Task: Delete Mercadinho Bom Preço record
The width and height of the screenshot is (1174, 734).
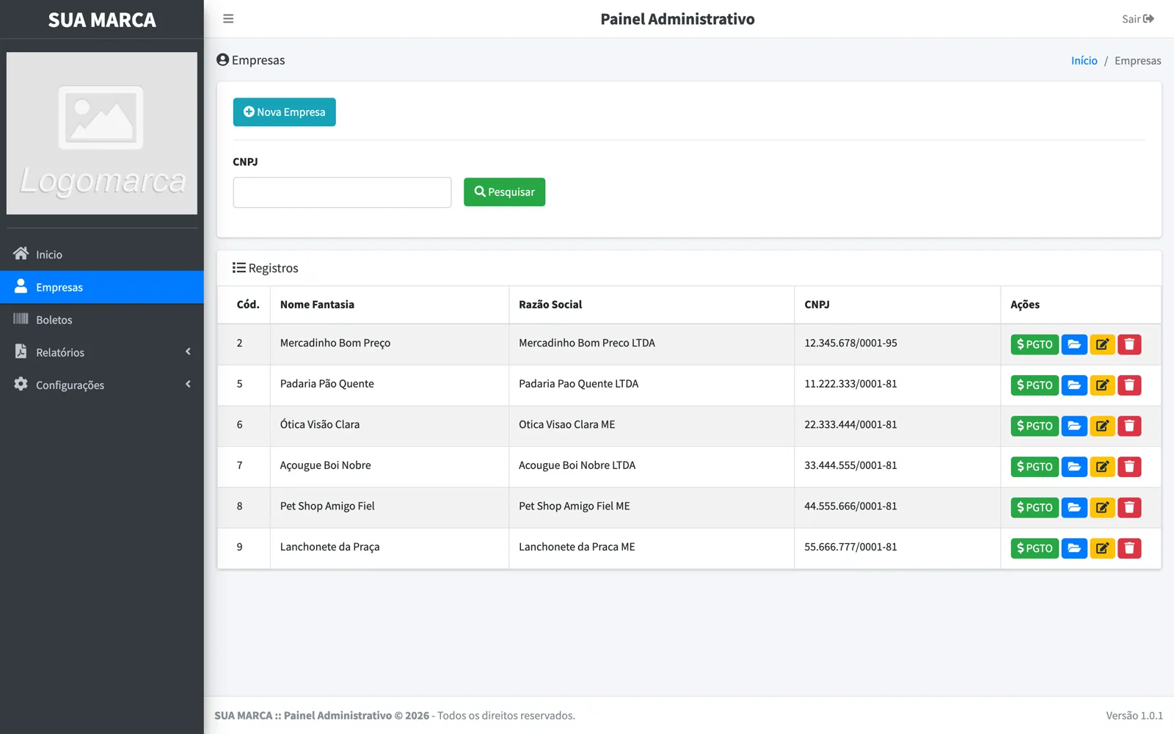Action: pyautogui.click(x=1129, y=344)
